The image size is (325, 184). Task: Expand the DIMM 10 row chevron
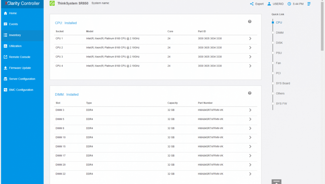tap(250, 137)
